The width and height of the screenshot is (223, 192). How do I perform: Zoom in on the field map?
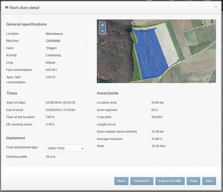[x=102, y=25]
